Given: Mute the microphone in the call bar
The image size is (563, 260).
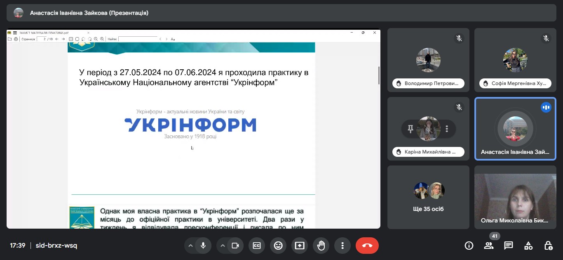Looking at the screenshot, I should pyautogui.click(x=203, y=246).
